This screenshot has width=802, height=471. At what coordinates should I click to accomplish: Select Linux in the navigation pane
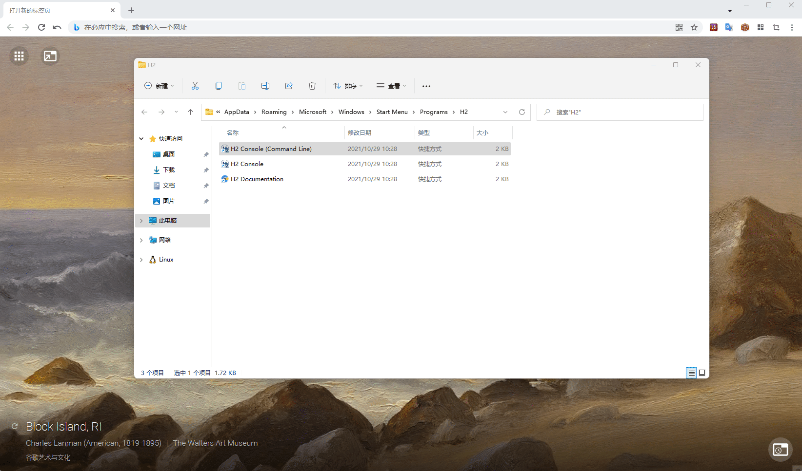click(166, 260)
